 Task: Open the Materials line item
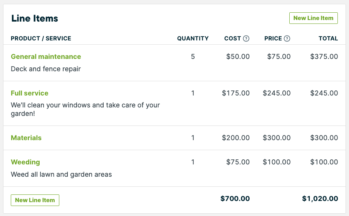click(x=26, y=138)
